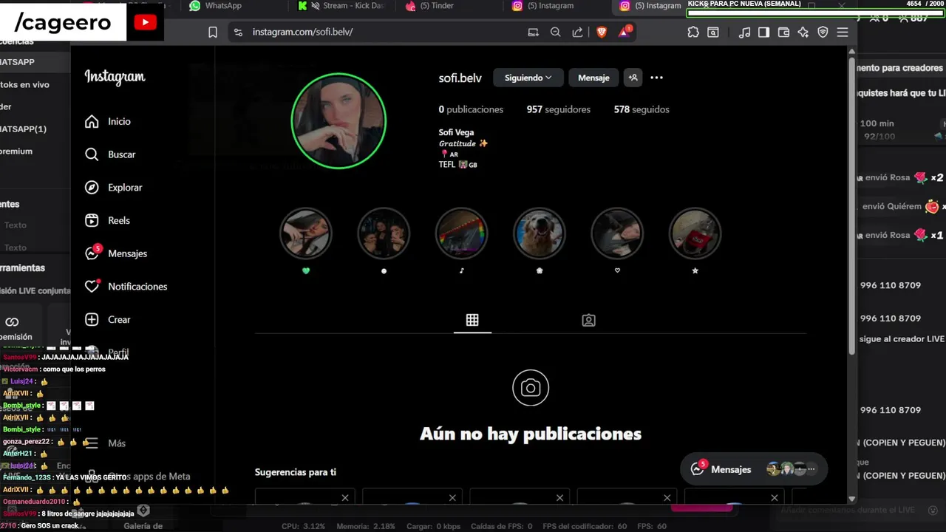Switch to the tagged photos tab
The width and height of the screenshot is (946, 532).
pos(588,320)
